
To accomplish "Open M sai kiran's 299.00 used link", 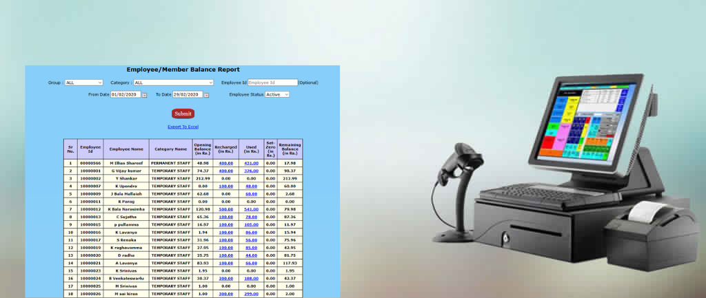I will coord(251,294).
